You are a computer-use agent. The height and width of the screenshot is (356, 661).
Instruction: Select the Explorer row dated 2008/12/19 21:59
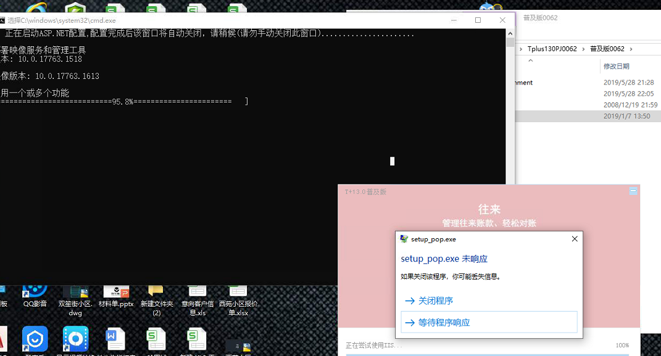click(588, 105)
